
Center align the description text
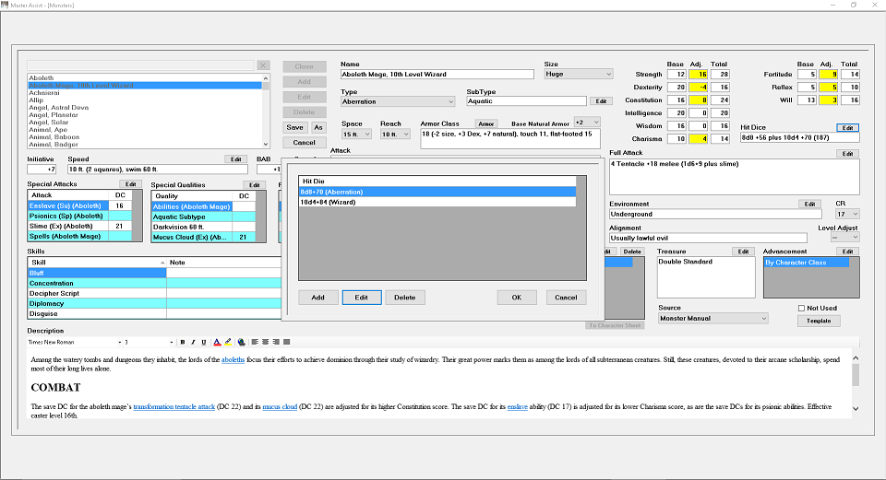[x=266, y=342]
